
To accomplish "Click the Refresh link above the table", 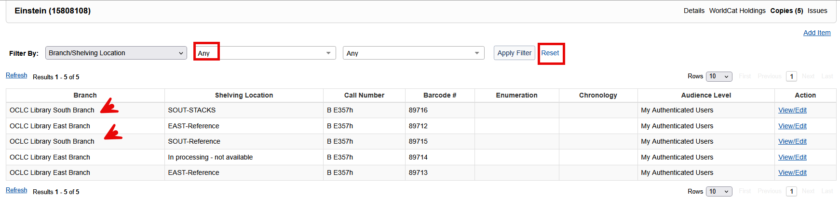I will point(16,75).
